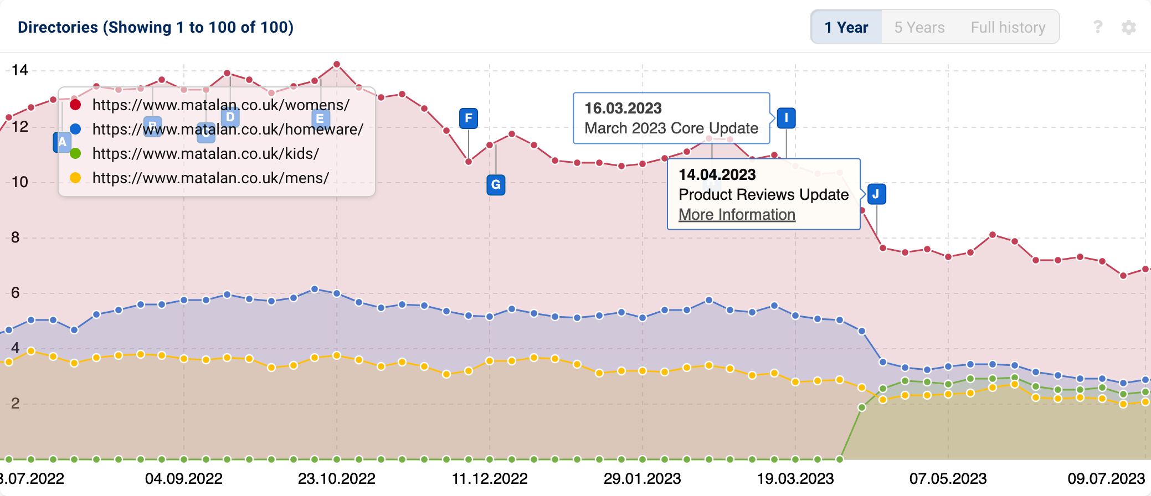This screenshot has width=1151, height=496.
Task: Click the red womens legend dot
Action: pos(75,105)
